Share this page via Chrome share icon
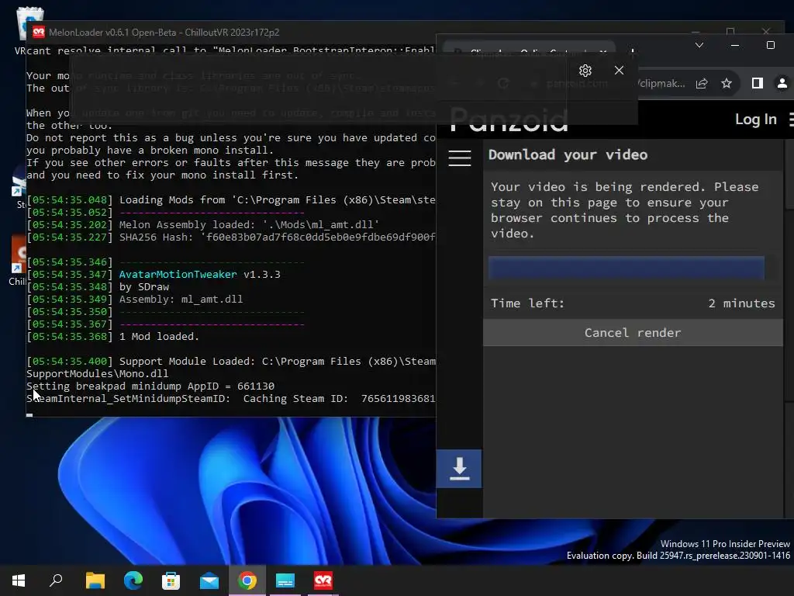794x596 pixels. 702,84
